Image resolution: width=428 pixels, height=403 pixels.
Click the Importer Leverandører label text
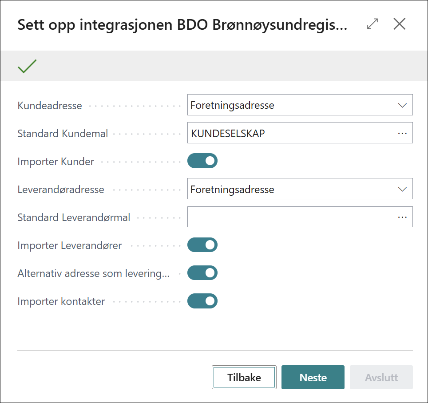[70, 245]
